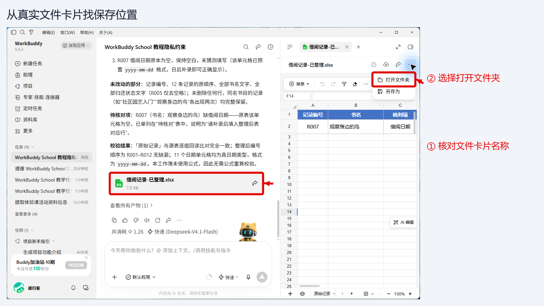Click 查看所有产物 (1) link
This screenshot has width=544, height=306.
pos(131,206)
